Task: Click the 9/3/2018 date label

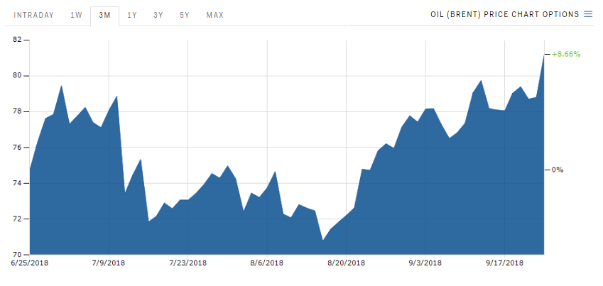Action: tap(425, 263)
